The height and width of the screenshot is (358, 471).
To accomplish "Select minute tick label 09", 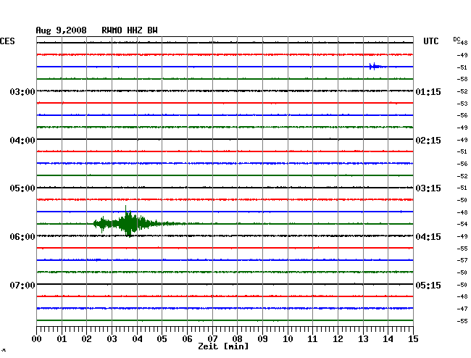I will tap(262, 338).
